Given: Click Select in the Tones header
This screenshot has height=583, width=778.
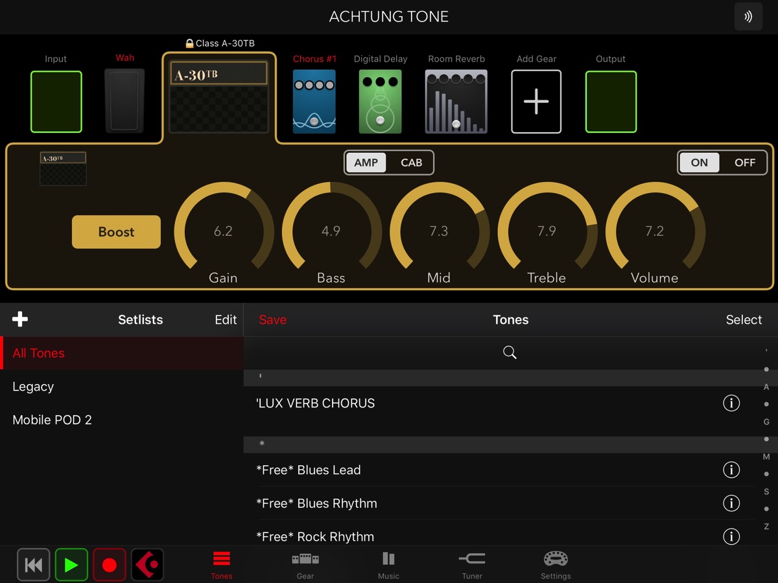Looking at the screenshot, I should tap(744, 319).
